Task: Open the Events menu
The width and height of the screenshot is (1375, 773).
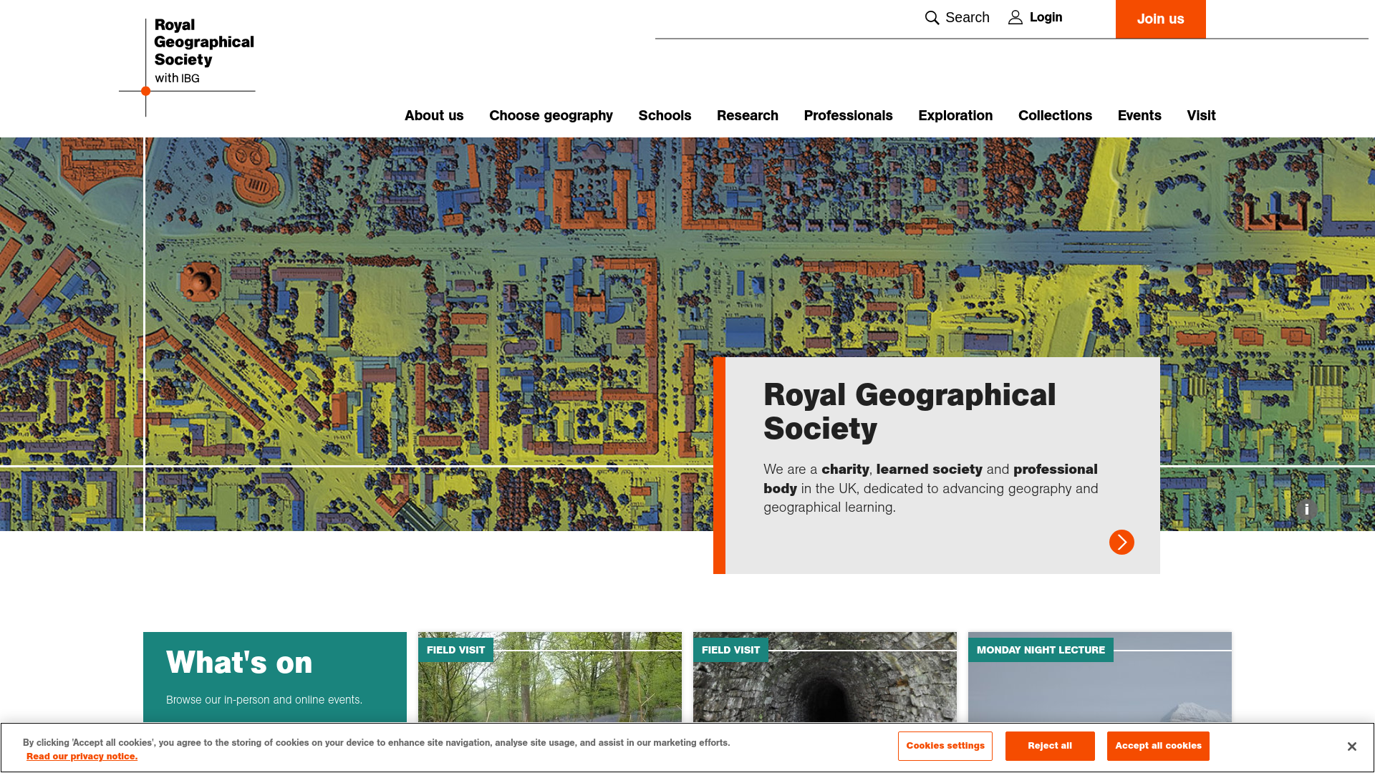Action: point(1139,115)
